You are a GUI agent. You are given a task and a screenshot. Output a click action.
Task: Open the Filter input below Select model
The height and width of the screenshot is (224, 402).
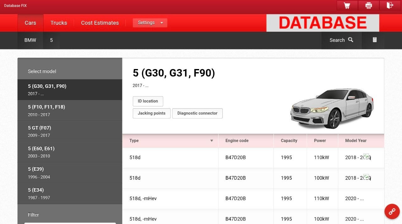(70, 223)
